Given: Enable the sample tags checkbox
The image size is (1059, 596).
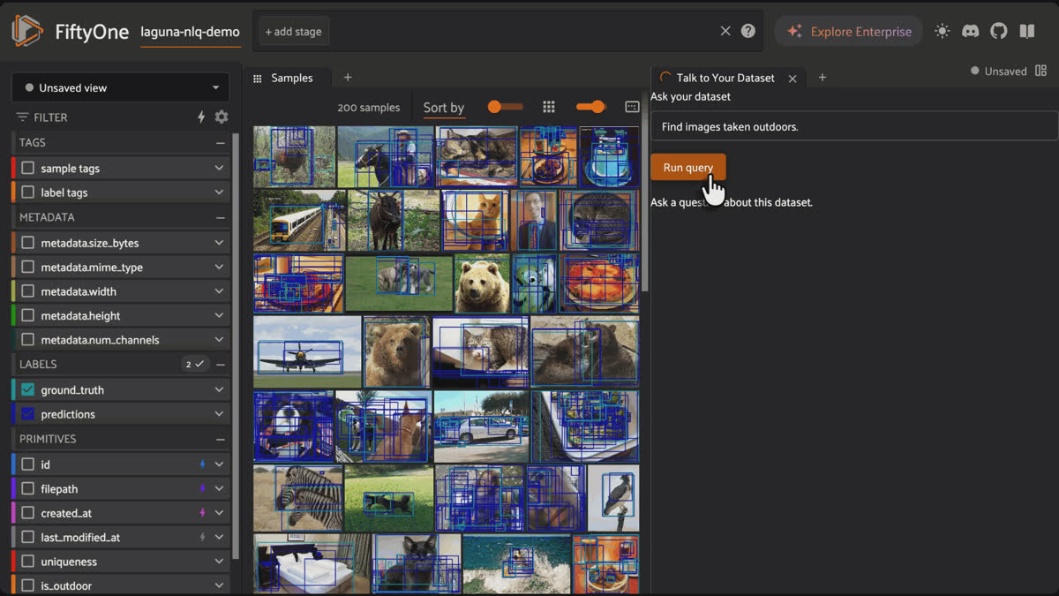Looking at the screenshot, I should coord(28,168).
